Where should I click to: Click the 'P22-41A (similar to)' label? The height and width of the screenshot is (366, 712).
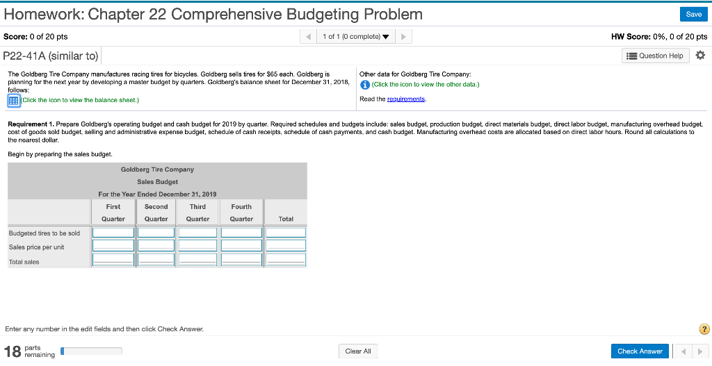[51, 56]
